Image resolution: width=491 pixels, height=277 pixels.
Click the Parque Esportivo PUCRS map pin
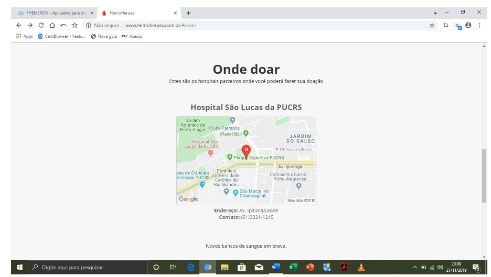tap(230, 157)
